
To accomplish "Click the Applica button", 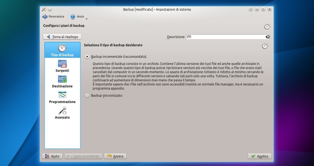I will pos(260,156).
